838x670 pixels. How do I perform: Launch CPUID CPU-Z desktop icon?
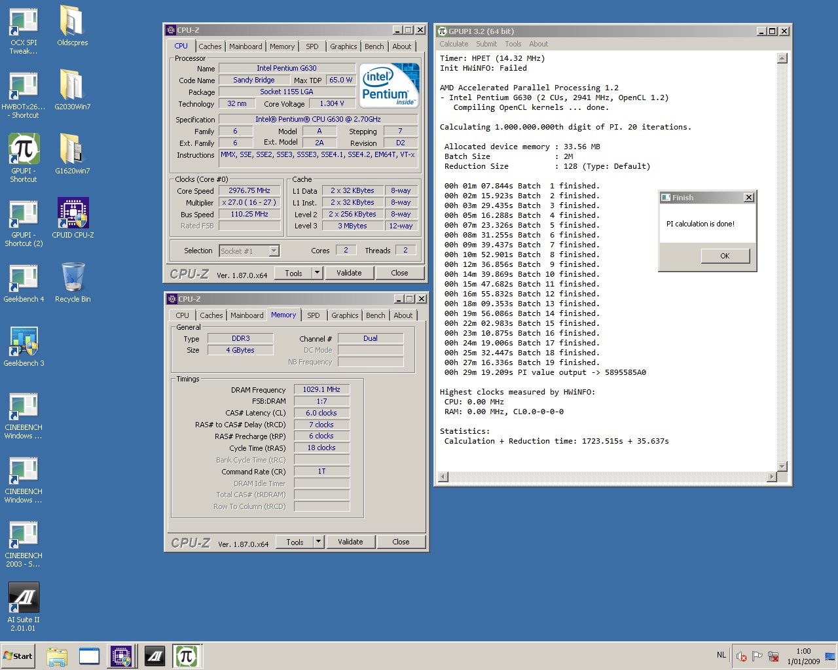73,219
